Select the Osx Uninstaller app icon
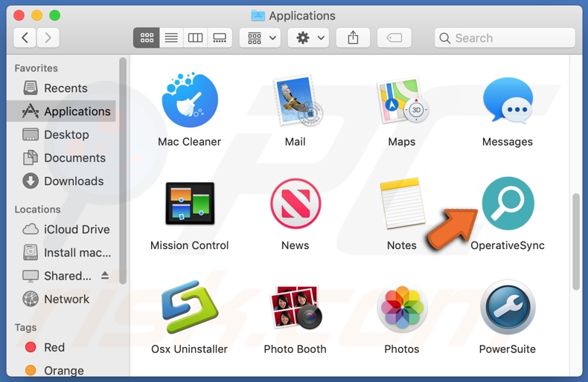The height and width of the screenshot is (382, 588). [x=190, y=307]
